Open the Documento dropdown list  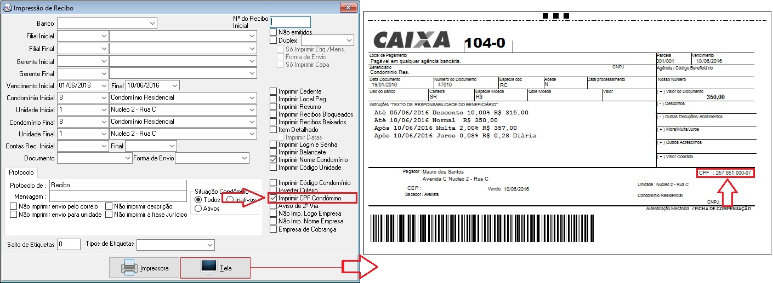click(127, 158)
